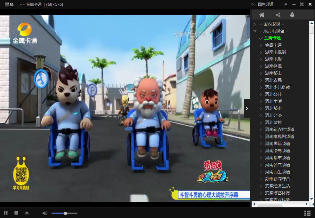Select the 湖南电影 channel
Image resolution: width=315 pixels, height=218 pixels.
(273, 59)
